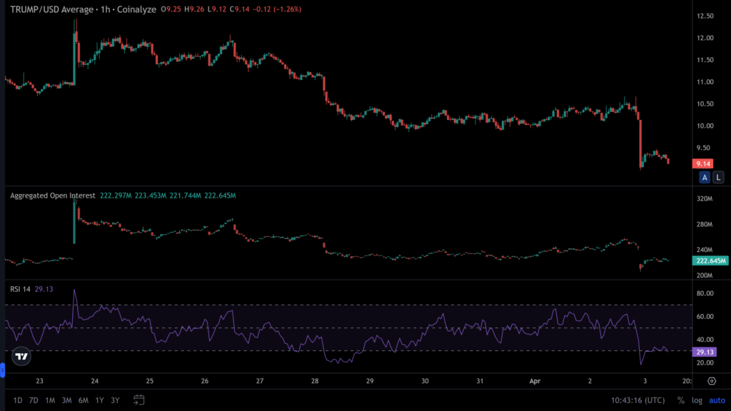Screen dimensions: 731x411
Task: Toggle percent scale mode
Action: pos(680,400)
